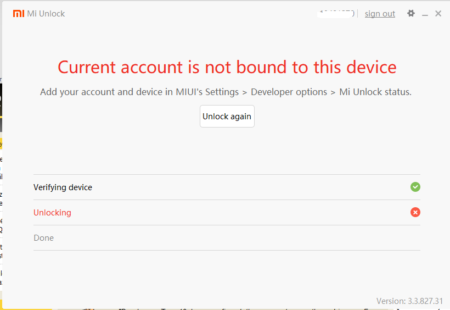Click the Mi logo icon
Viewport: 450px width, 310px height.
pos(19,14)
